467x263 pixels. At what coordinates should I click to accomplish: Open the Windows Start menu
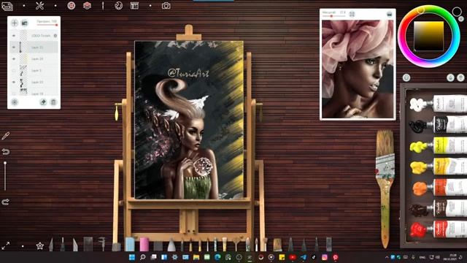click(x=131, y=257)
